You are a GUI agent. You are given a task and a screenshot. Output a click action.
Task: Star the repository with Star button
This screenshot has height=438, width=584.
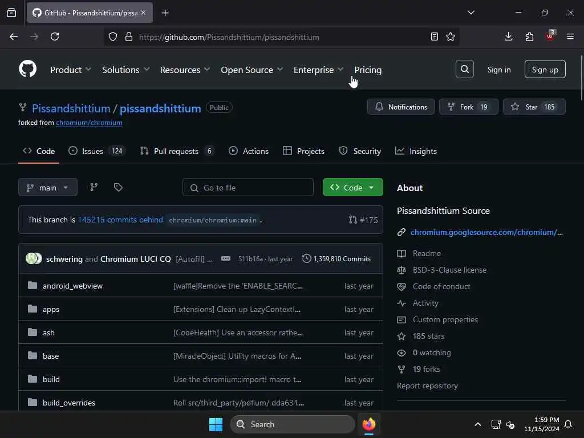click(534, 107)
